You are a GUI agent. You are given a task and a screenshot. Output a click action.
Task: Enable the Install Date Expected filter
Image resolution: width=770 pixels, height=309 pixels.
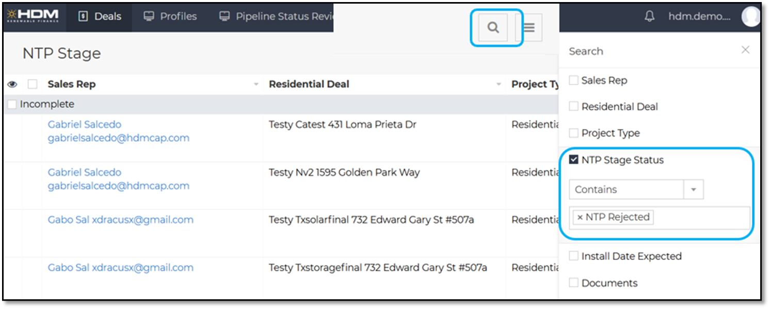click(x=573, y=256)
